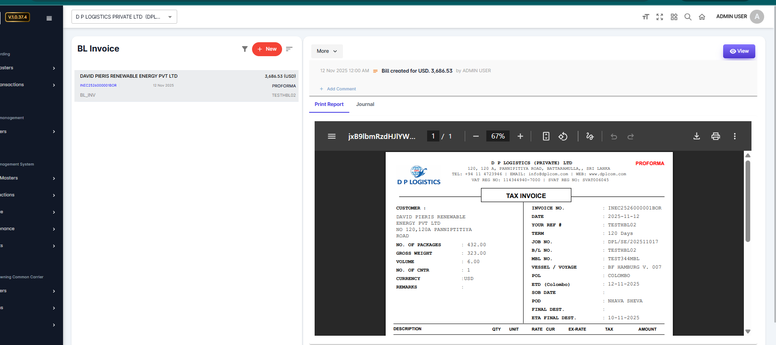Click the red New button
Screen dimensions: 776x345
coord(267,49)
